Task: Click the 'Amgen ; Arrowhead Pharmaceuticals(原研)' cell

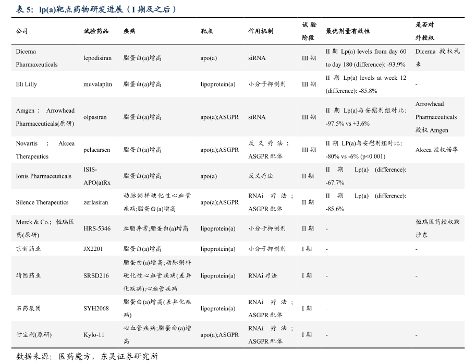Action: 45,117
